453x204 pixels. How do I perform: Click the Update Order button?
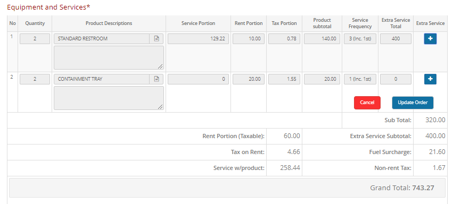[413, 103]
